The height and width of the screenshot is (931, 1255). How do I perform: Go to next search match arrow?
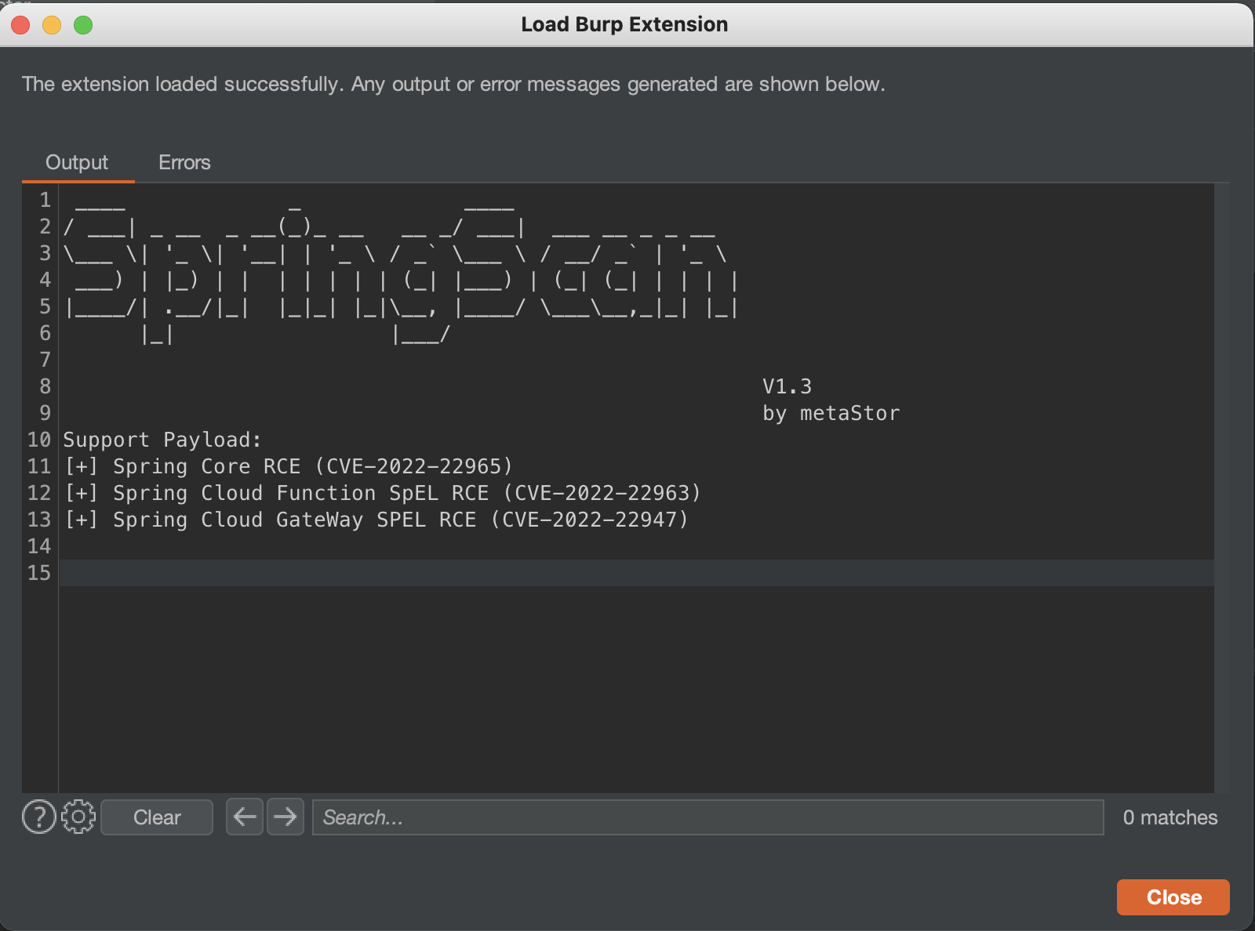[286, 817]
